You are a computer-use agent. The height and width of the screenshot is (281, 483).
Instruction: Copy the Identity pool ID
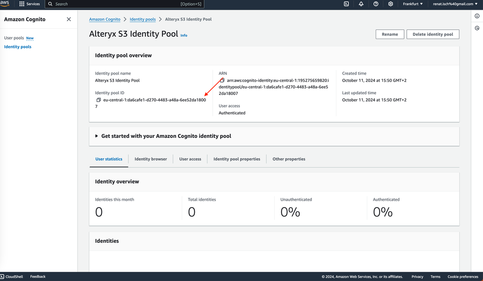coord(99,100)
